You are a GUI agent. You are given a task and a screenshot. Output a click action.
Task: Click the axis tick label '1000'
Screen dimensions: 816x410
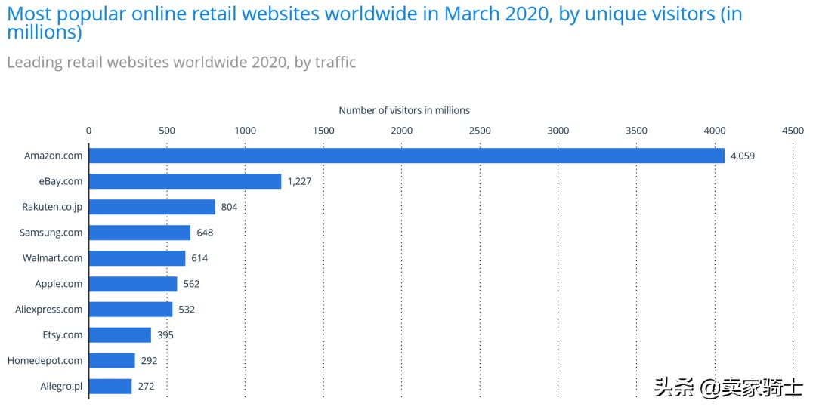245,131
